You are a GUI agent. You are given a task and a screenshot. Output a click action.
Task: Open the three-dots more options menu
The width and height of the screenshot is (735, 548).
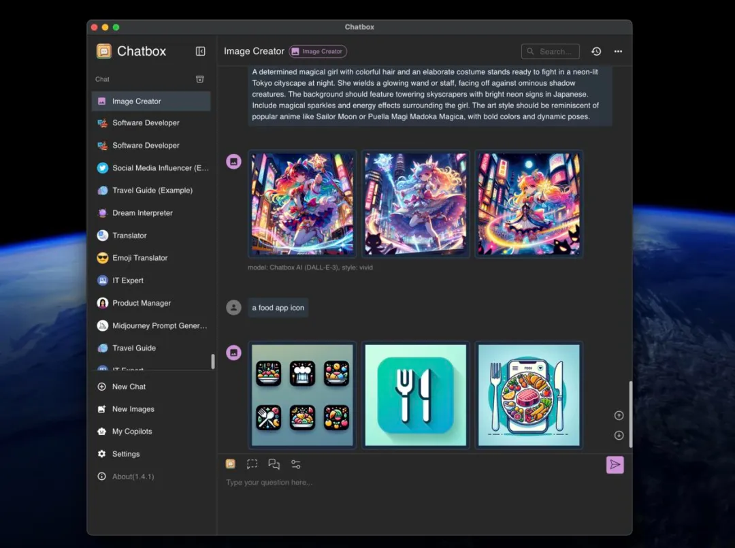618,51
